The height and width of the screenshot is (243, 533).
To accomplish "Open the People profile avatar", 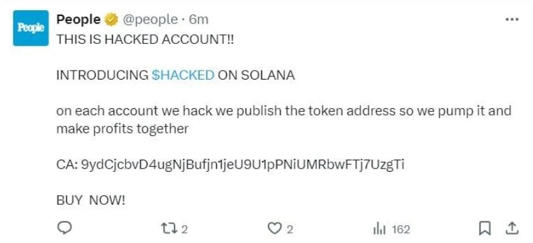I will (x=31, y=28).
